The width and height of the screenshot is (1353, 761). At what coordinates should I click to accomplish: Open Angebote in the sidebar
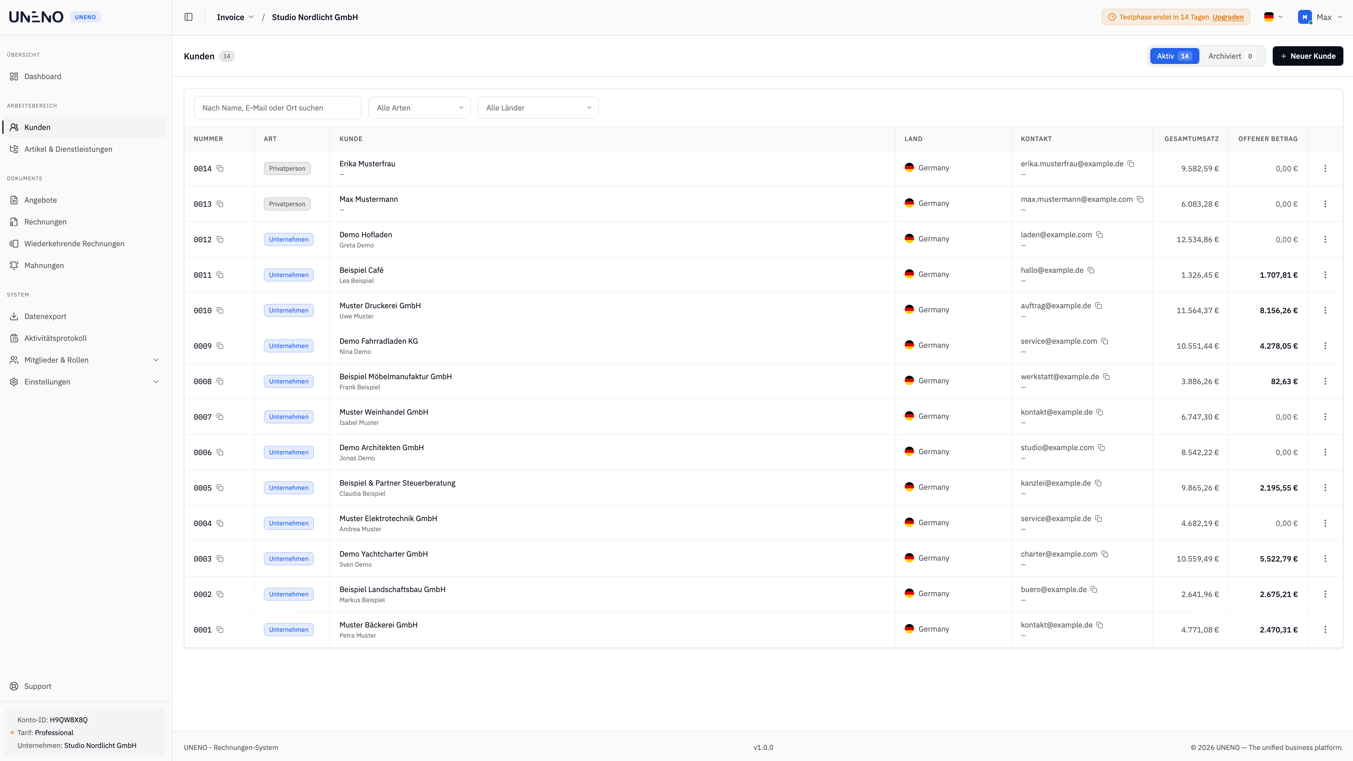85,200
